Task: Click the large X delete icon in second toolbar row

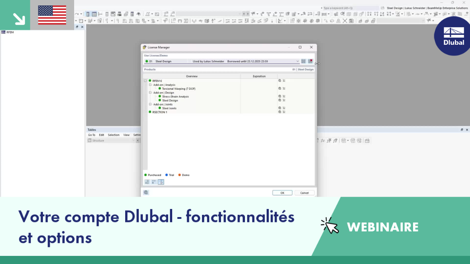Action: pyautogui.click(x=345, y=21)
